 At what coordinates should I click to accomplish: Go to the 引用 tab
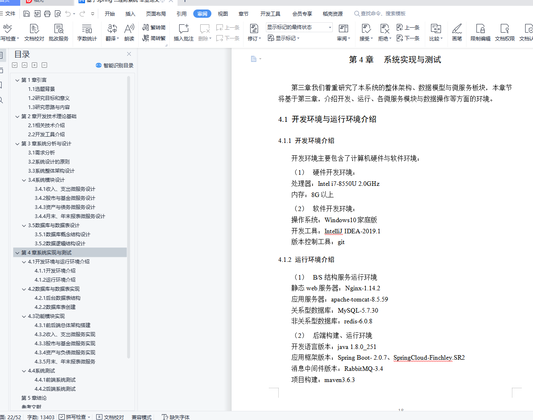182,14
